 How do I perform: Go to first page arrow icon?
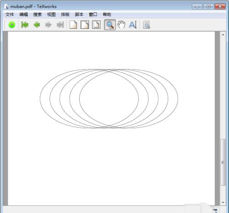coord(25,25)
